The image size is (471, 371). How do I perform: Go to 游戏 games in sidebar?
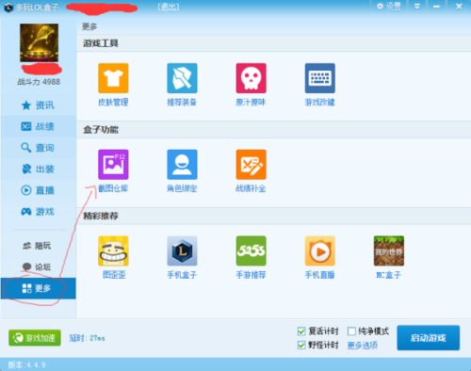pyautogui.click(x=38, y=212)
